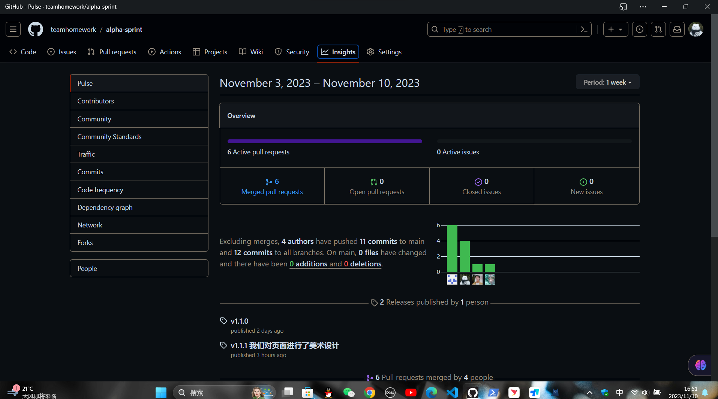Open YouTube from the taskbar
Screen dimensions: 718x399
(411, 392)
